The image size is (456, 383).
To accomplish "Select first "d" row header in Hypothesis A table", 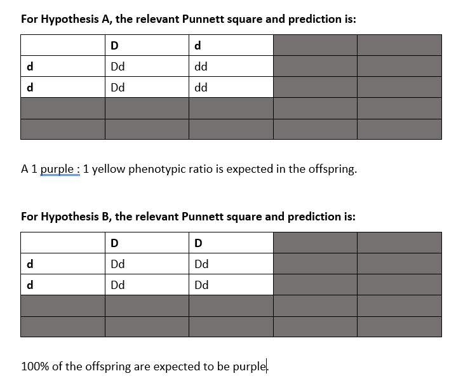I will 63,66.
